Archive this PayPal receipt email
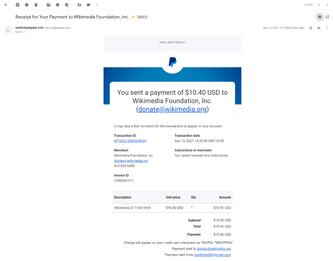 tap(18, 5)
